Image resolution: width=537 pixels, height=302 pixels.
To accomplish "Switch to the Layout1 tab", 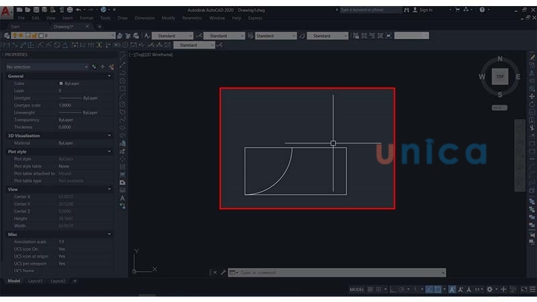I will click(x=36, y=281).
